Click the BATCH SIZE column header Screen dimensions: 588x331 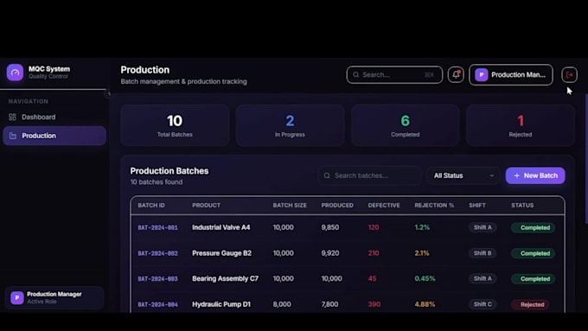click(290, 206)
